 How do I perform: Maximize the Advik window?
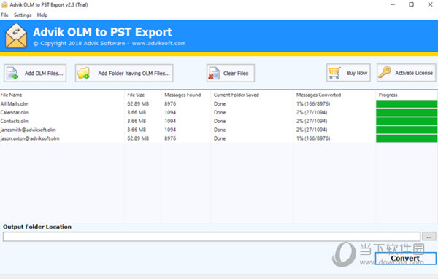tap(411, 4)
